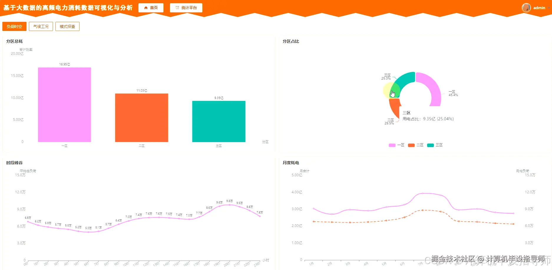Click the 6.9万 first data label
Image resolution: width=552 pixels, height=270 pixels.
click(28, 218)
